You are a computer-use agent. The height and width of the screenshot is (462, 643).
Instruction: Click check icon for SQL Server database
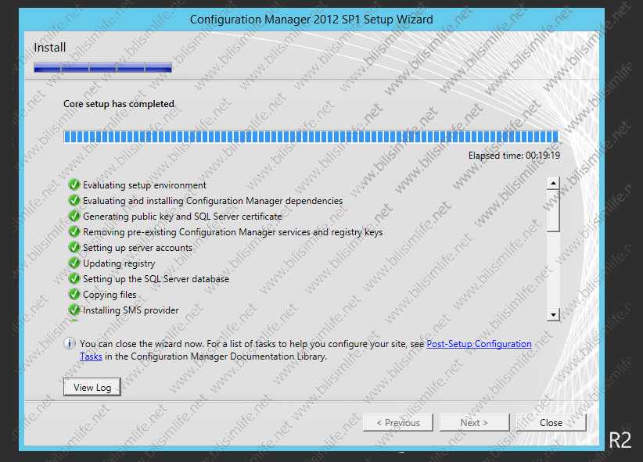click(74, 278)
